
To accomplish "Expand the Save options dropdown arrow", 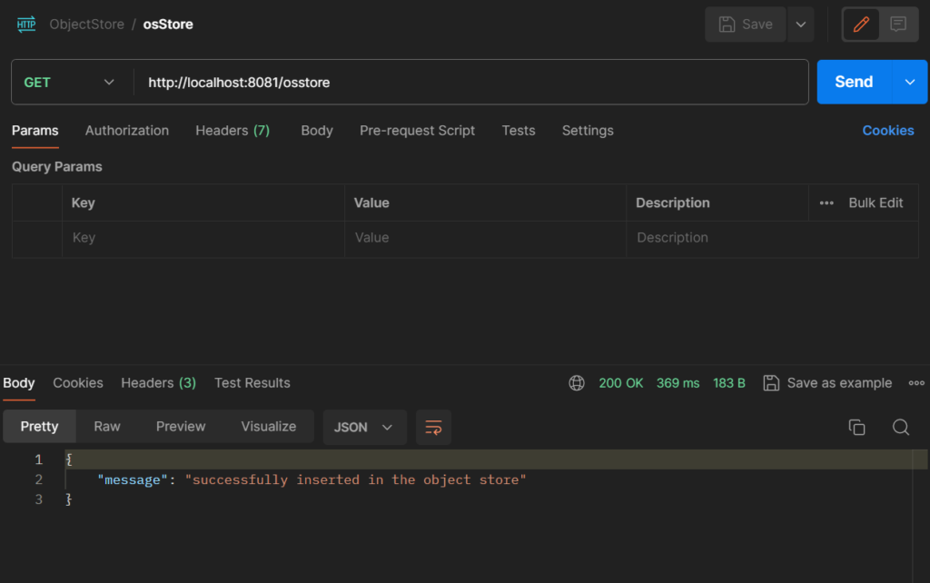I will coord(800,25).
